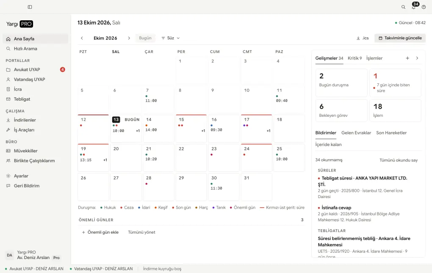Switch to Gelişmeler tab
This screenshot has width=432, height=273.
(x=329, y=58)
